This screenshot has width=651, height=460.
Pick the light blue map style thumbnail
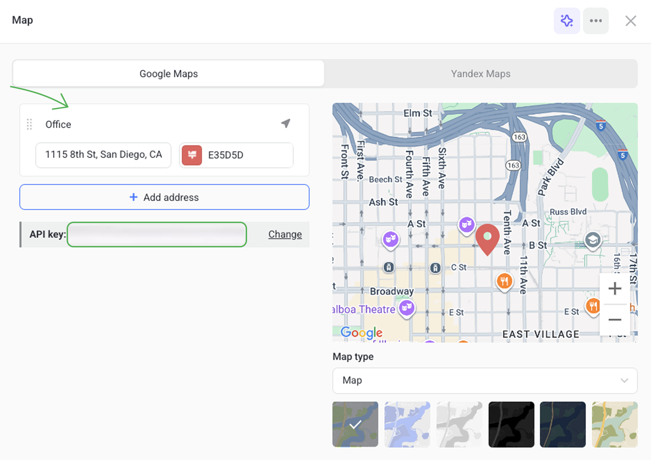point(407,424)
